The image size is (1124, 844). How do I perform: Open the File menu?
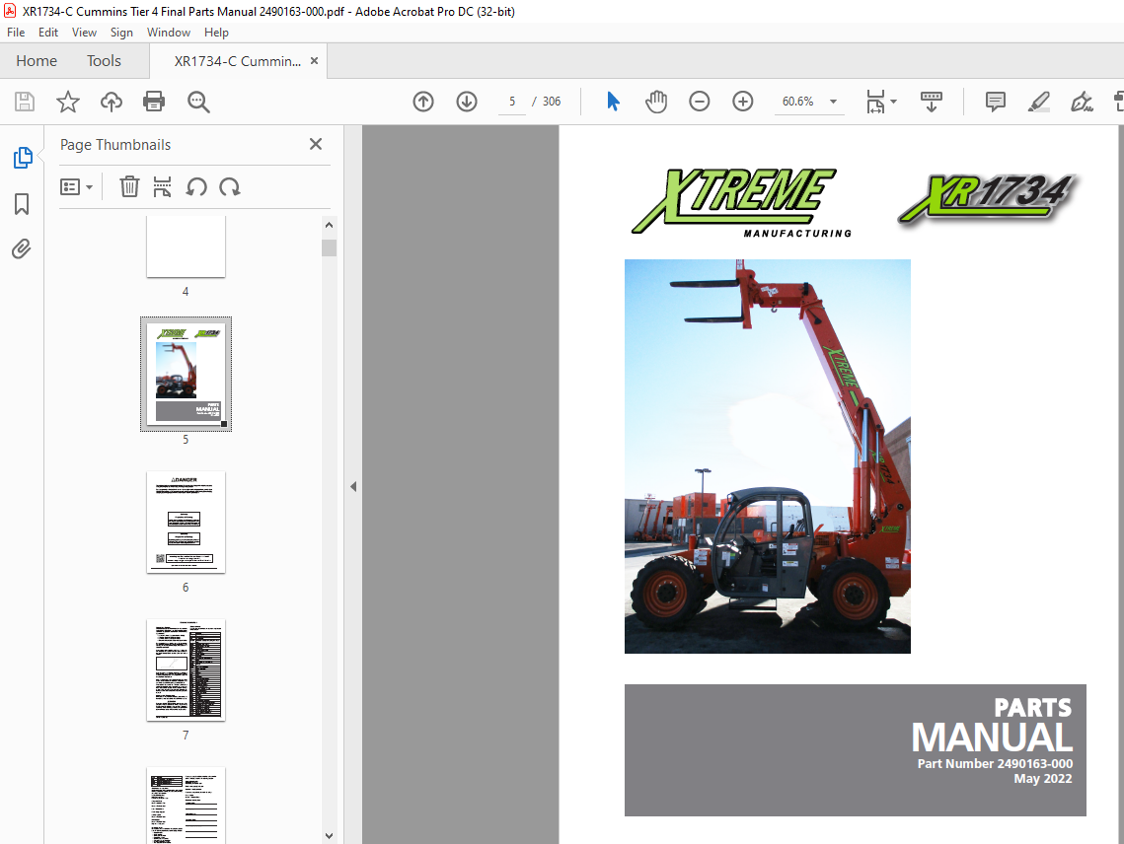coord(16,33)
